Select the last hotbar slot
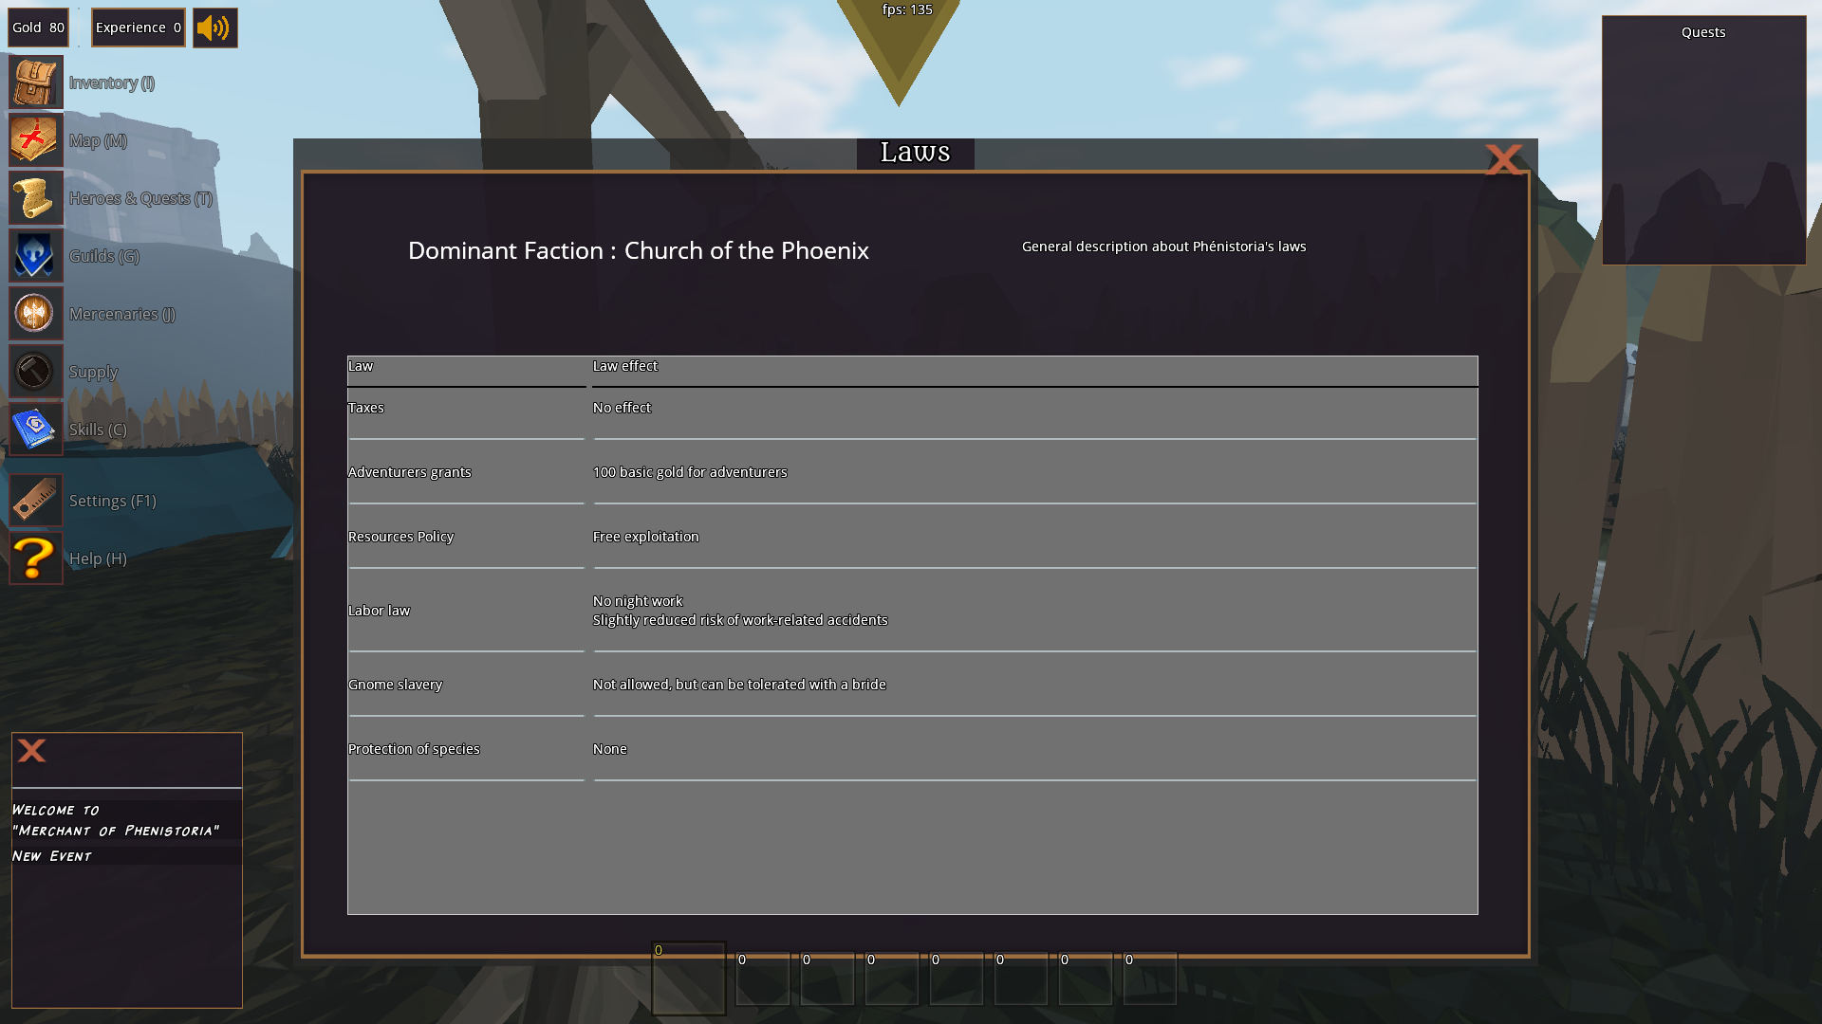Image resolution: width=1822 pixels, height=1024 pixels. 1150,978
